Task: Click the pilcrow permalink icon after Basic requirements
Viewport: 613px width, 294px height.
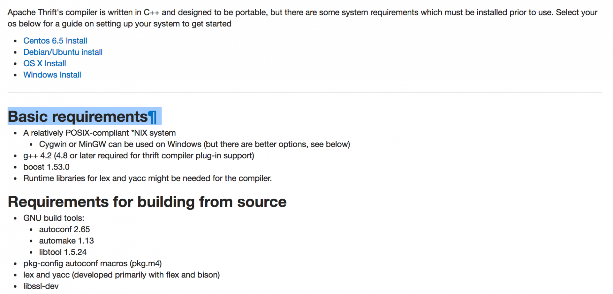Action: [152, 117]
